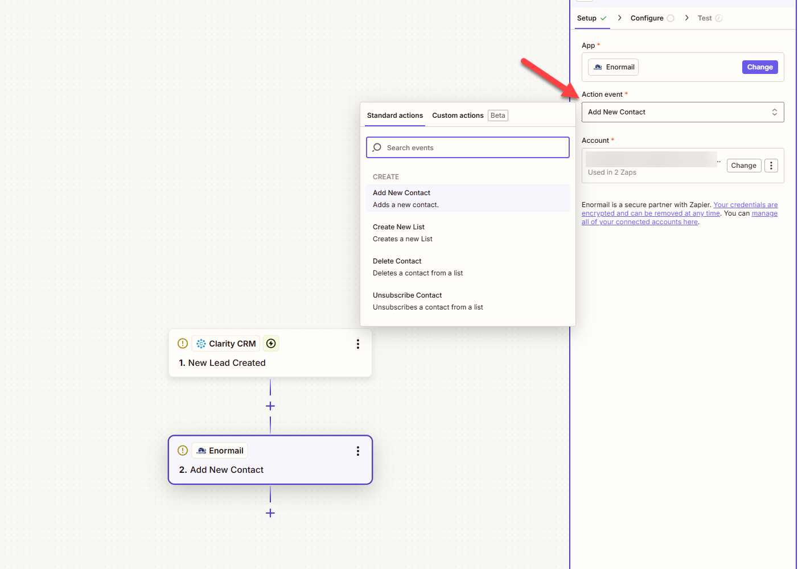
Task: Click the Setup green checkmark icon
Action: [x=603, y=18]
